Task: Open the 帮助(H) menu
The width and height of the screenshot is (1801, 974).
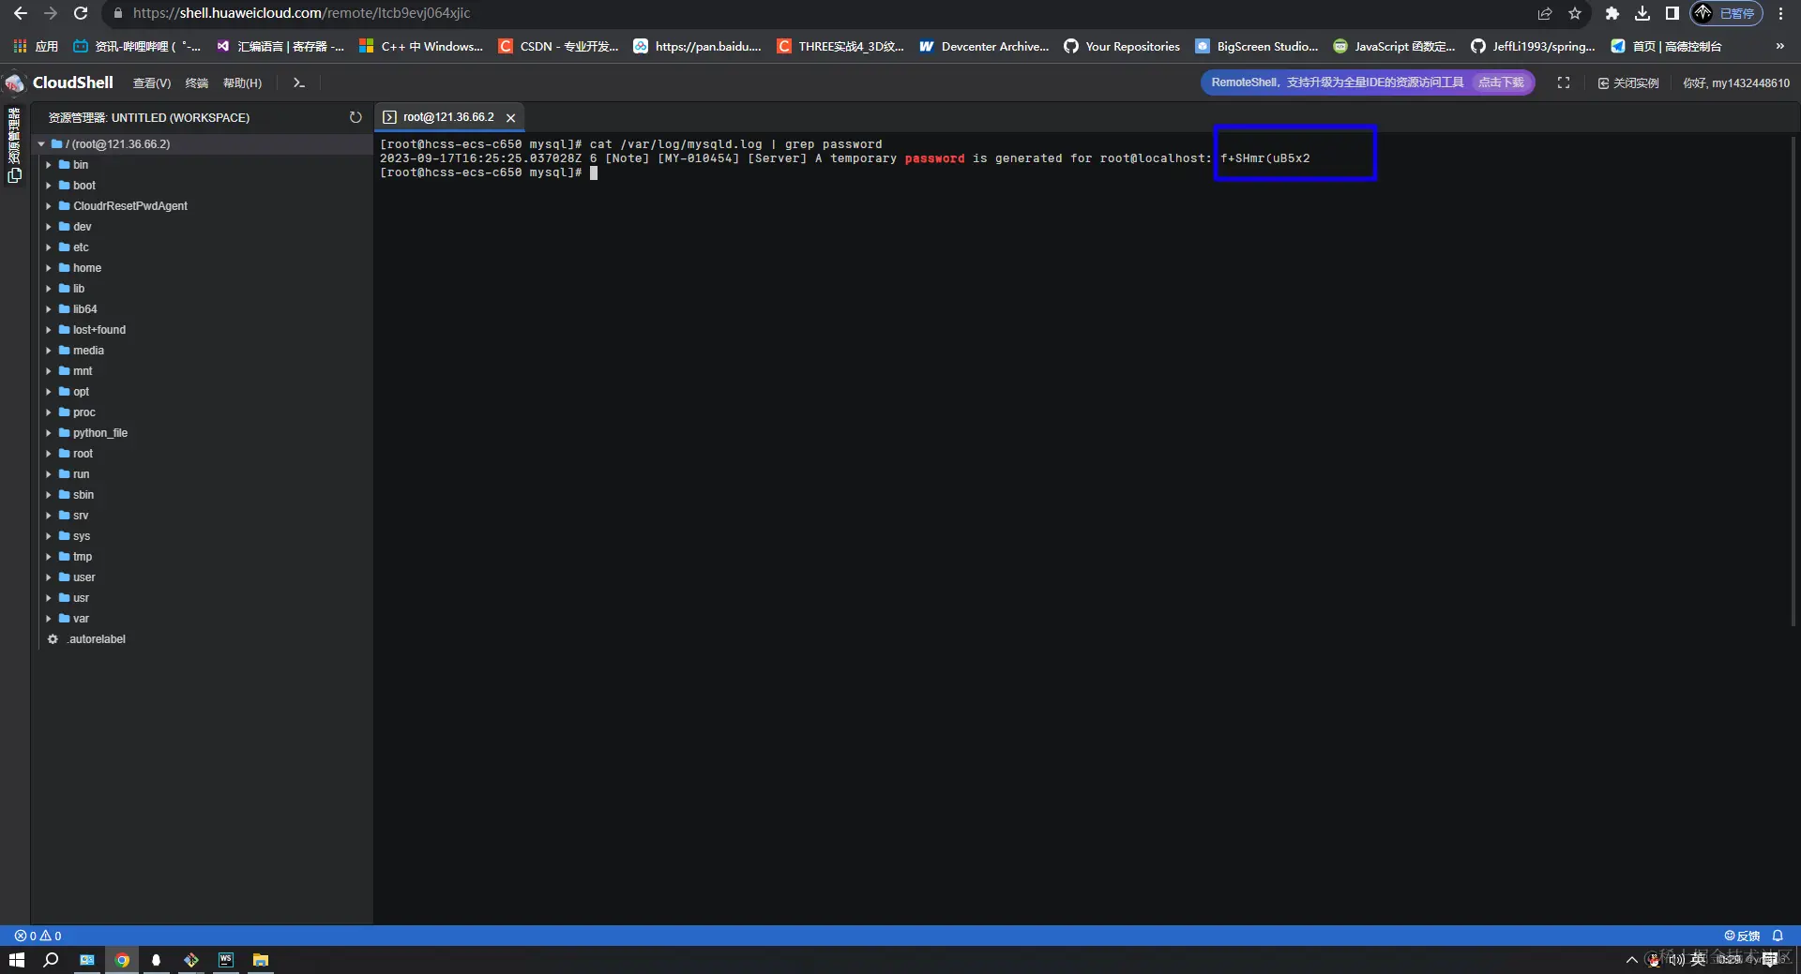Action: [242, 83]
